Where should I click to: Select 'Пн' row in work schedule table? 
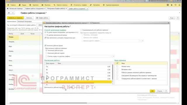pyautogui.click(x=78, y=67)
